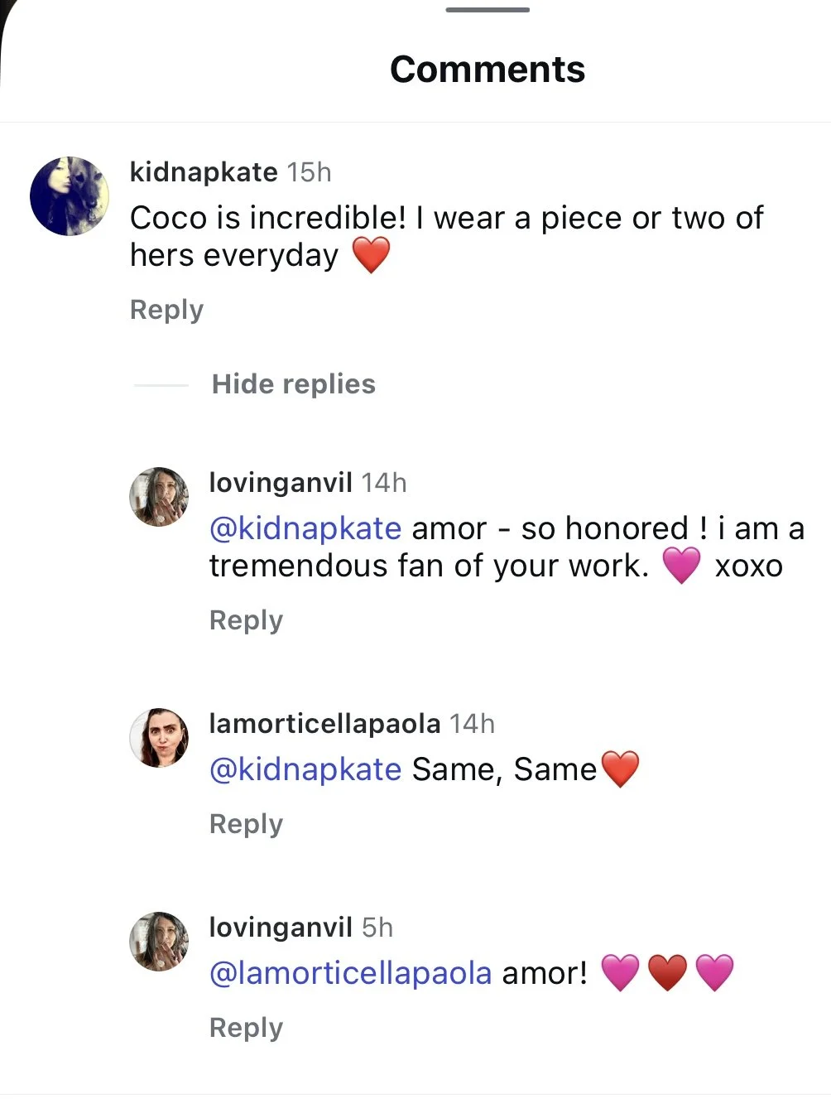
Task: Open the kidnapkate username link
Action: point(204,172)
